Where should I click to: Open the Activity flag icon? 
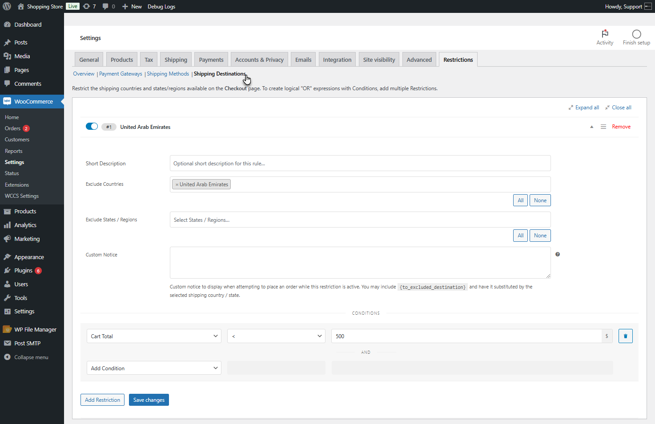[605, 34]
